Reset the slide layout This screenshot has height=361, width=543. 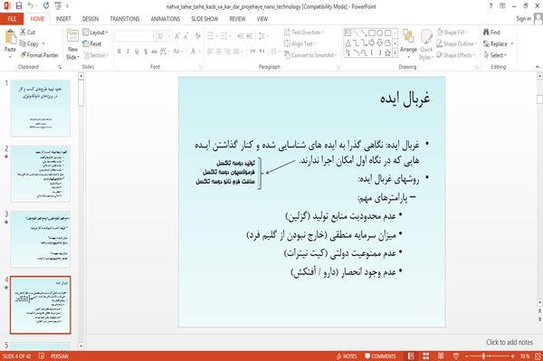pyautogui.click(x=92, y=43)
